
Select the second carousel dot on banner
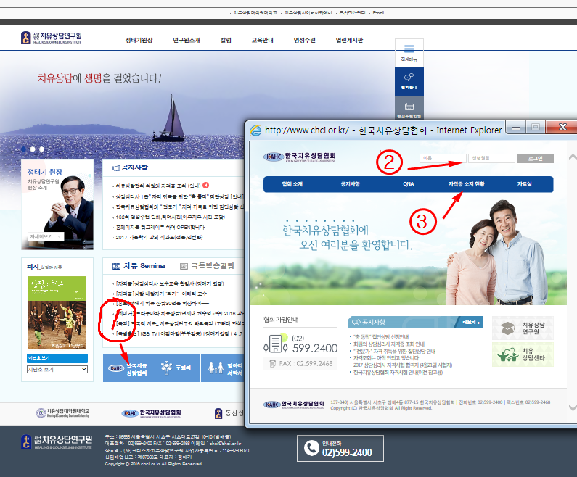33,149
